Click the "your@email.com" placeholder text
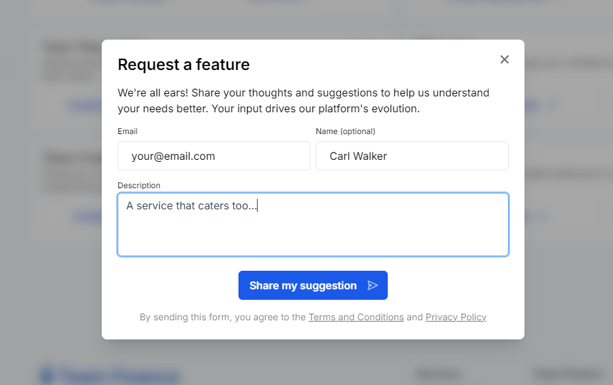Image resolution: width=613 pixels, height=385 pixels. (173, 157)
